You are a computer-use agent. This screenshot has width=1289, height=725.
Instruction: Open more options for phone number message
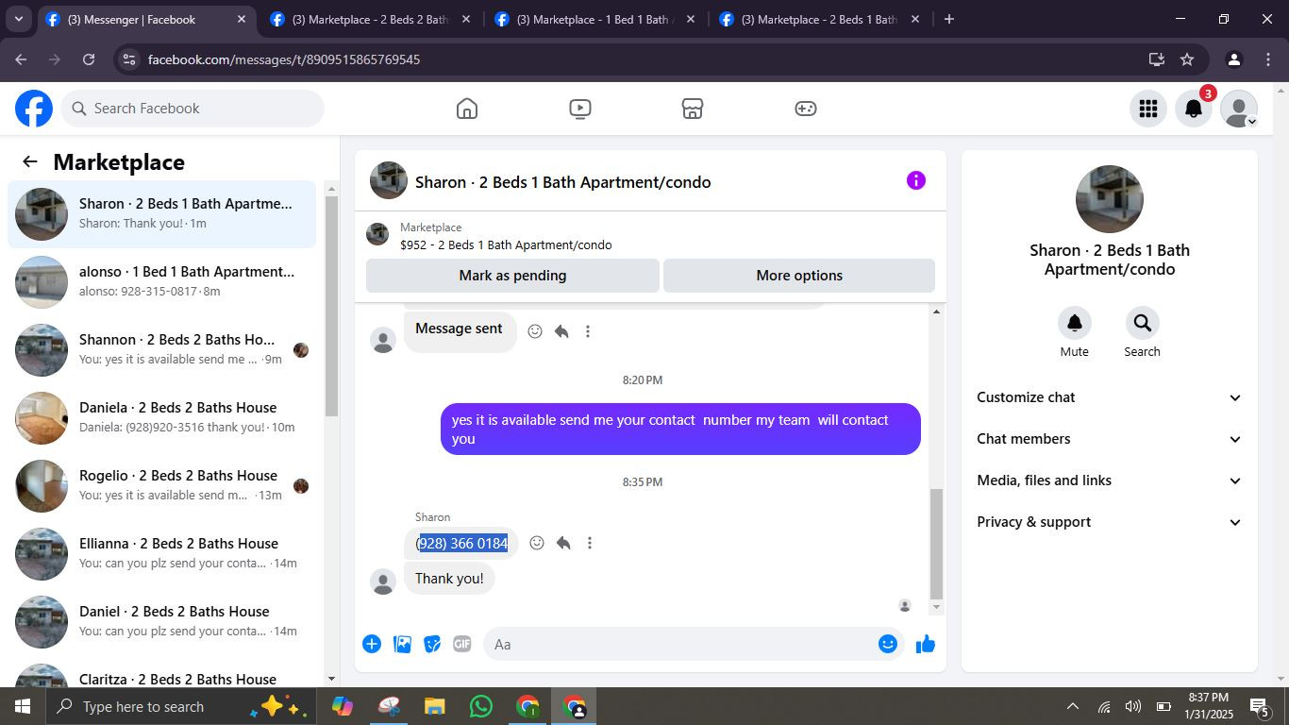pos(590,543)
